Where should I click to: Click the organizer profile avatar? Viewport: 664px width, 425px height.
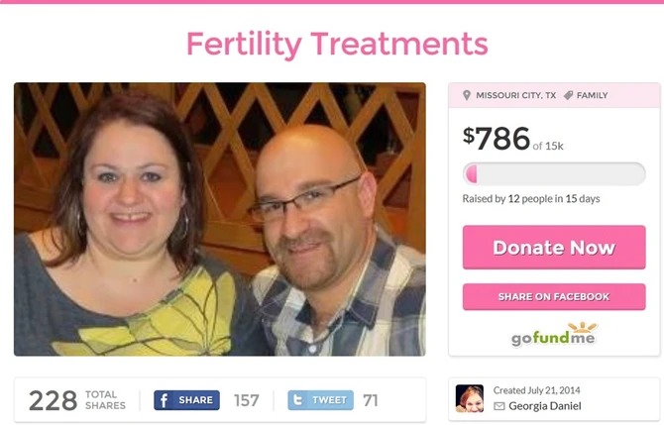[x=470, y=398]
